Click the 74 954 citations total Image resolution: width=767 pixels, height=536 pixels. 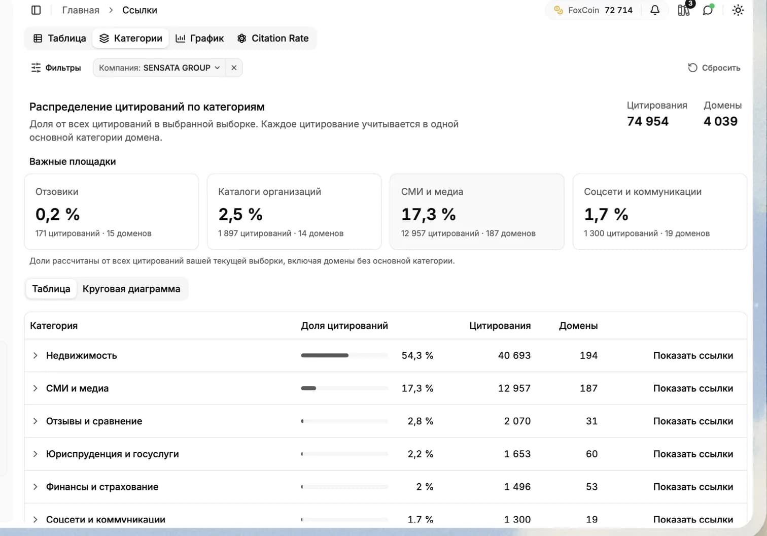(648, 121)
